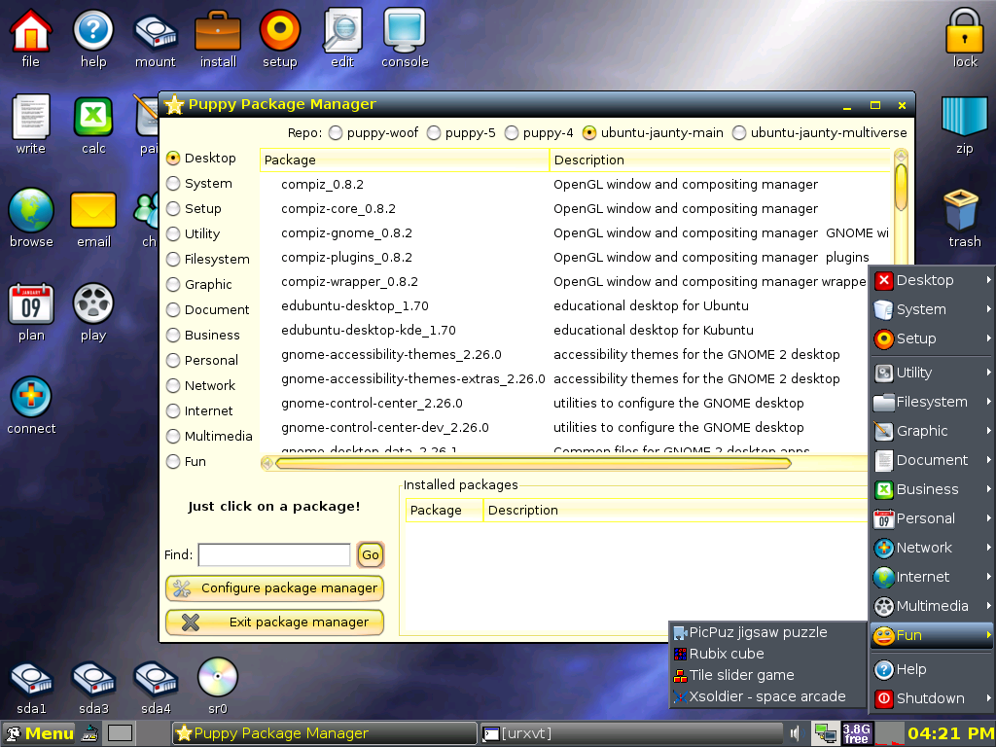Image resolution: width=996 pixels, height=747 pixels.
Task: Open the setup icon on the desktop
Action: [279, 29]
